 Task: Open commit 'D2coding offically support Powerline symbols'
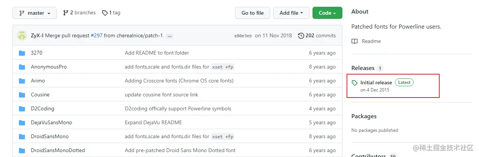pos(178,109)
